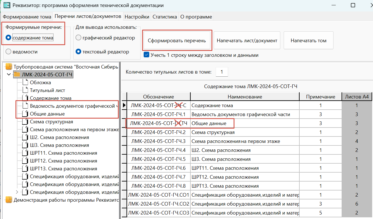Open the Формирование тома tab

(x=27, y=17)
